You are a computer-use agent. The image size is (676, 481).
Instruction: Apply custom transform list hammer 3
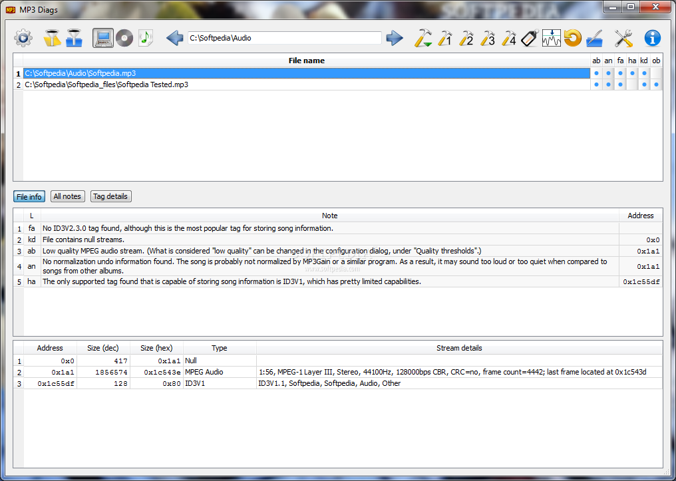coord(488,38)
